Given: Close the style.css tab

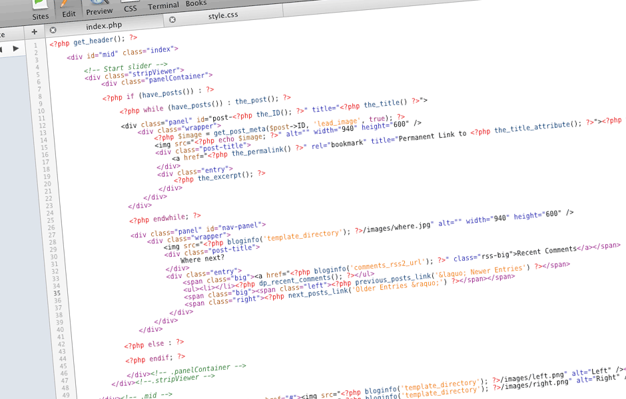Looking at the screenshot, I should coord(172,20).
